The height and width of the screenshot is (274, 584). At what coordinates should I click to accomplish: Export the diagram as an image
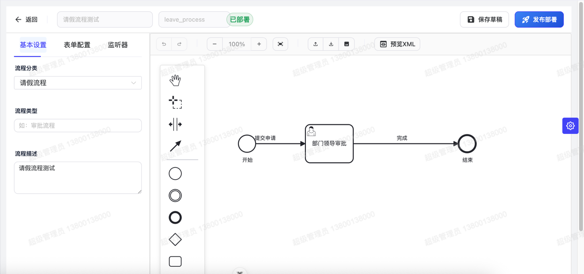pos(347,44)
